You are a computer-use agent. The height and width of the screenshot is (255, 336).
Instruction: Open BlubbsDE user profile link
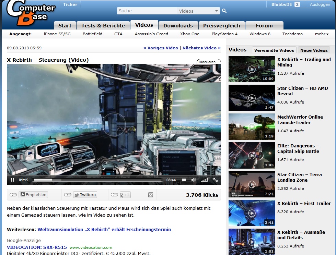click(x=281, y=4)
